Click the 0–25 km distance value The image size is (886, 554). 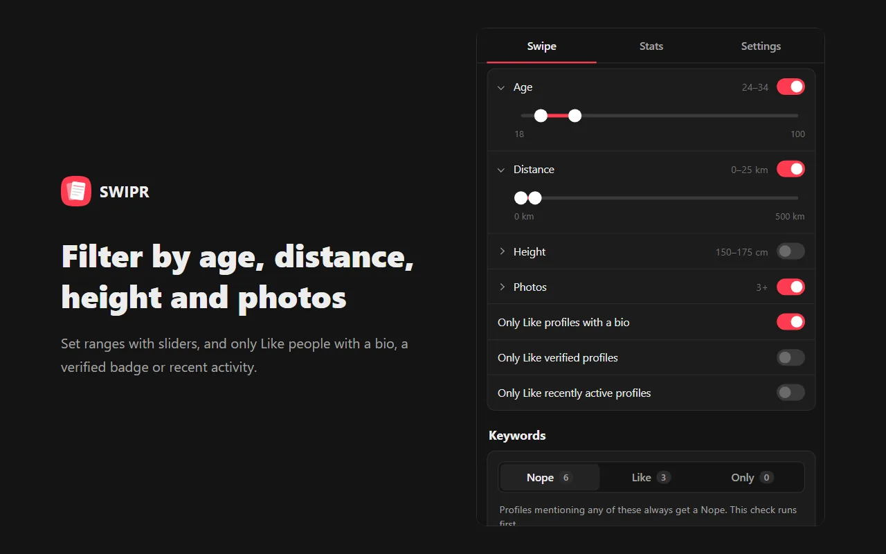pyautogui.click(x=750, y=170)
